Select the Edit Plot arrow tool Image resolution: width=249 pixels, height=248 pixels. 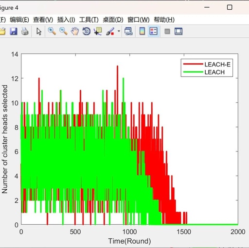[39, 31]
